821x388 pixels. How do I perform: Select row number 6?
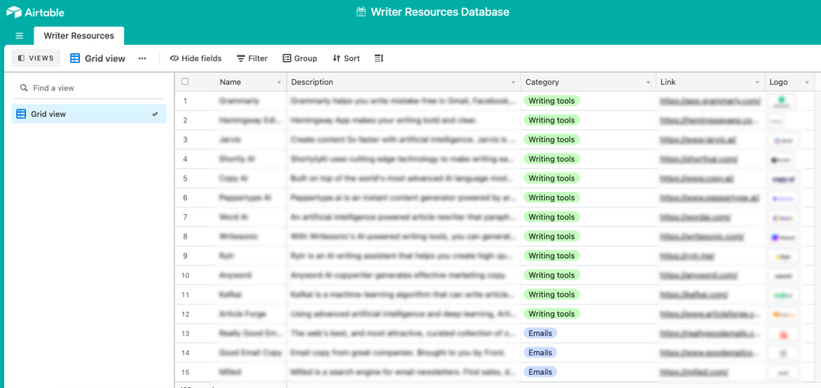coord(185,198)
